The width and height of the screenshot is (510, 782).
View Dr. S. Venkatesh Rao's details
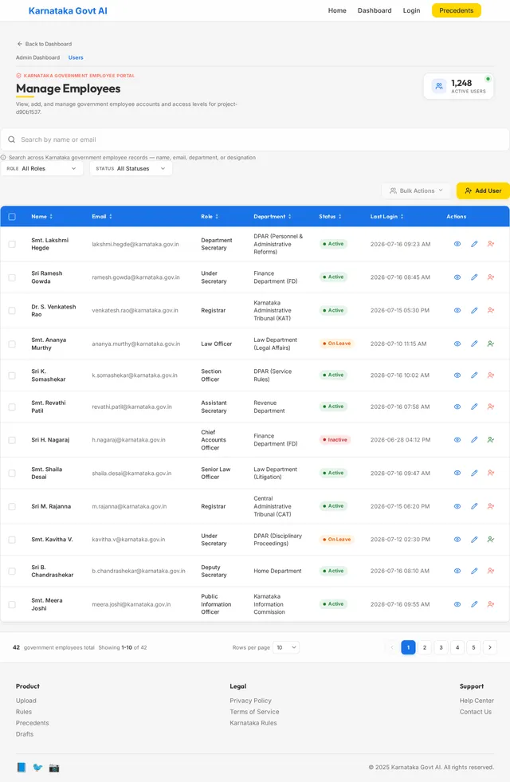pos(457,310)
